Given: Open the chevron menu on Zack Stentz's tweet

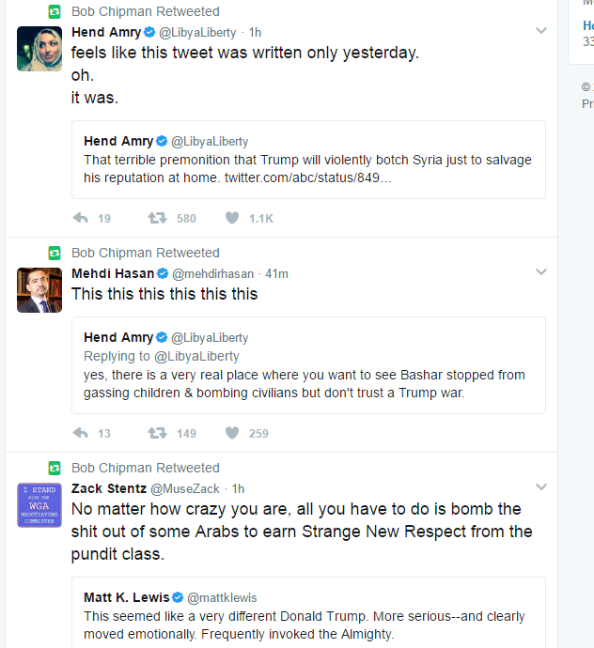Looking at the screenshot, I should pos(541,486).
